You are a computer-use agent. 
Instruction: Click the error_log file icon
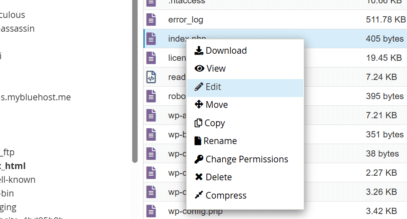click(x=151, y=20)
